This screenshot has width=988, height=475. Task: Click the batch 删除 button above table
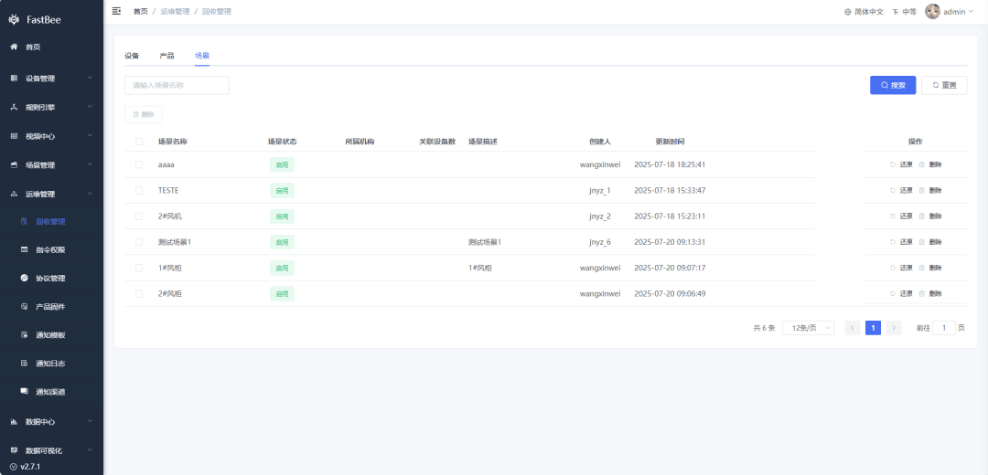pos(144,114)
